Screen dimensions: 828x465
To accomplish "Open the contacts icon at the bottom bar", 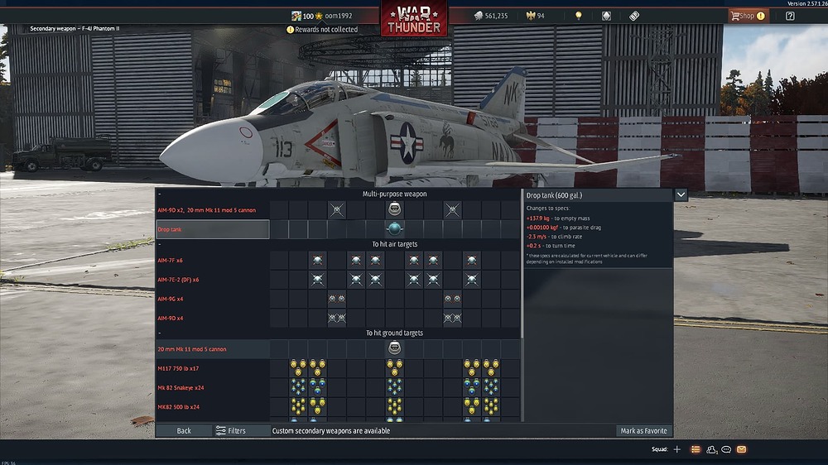I will click(x=711, y=450).
